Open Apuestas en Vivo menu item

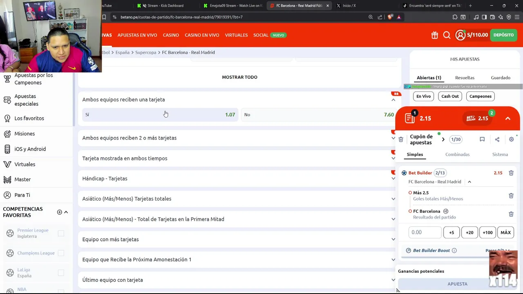(x=137, y=35)
